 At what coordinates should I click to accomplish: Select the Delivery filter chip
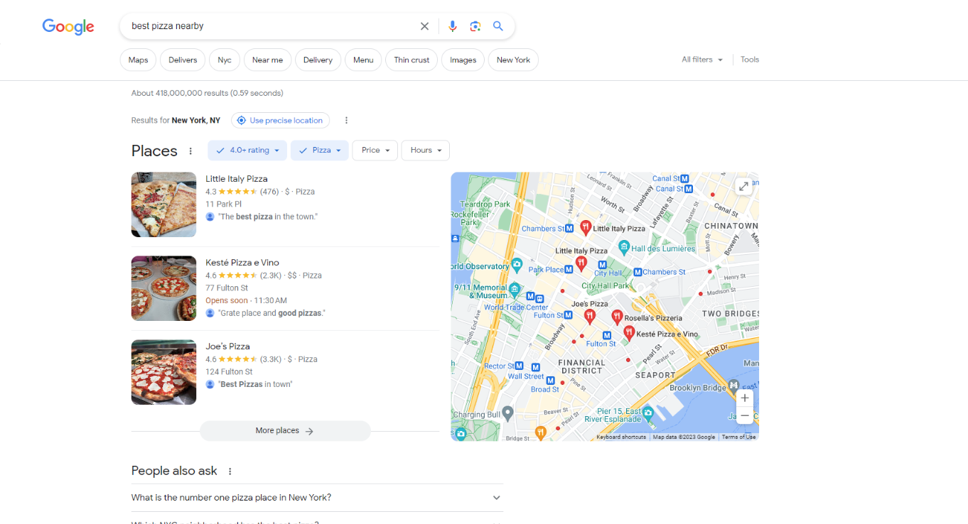click(x=318, y=60)
